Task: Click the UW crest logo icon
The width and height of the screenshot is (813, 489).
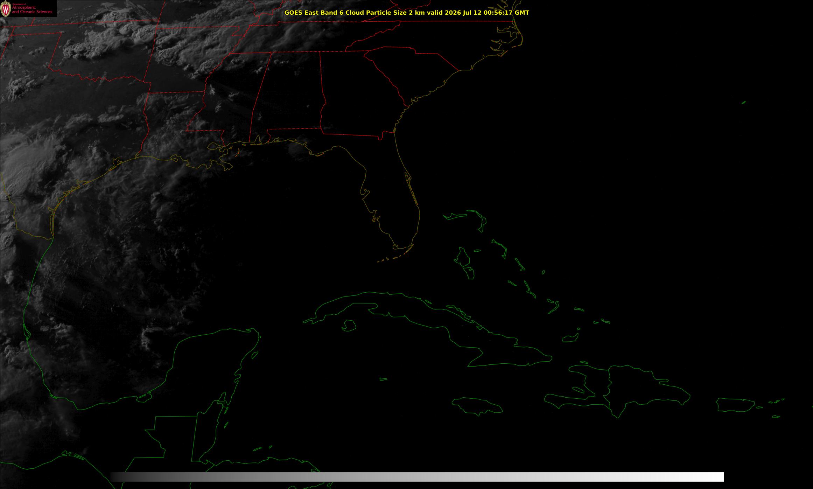Action: (6, 9)
